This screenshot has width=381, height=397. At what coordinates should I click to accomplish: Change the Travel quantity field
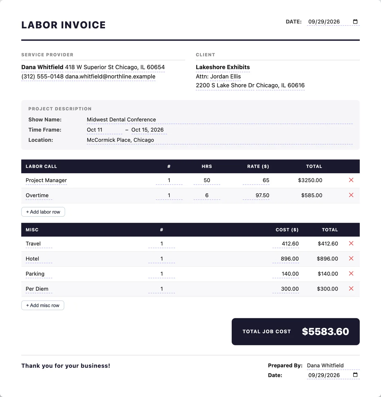[161, 244]
